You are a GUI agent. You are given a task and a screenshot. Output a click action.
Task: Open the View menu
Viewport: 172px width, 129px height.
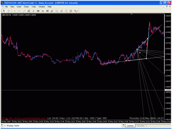coord(12,7)
